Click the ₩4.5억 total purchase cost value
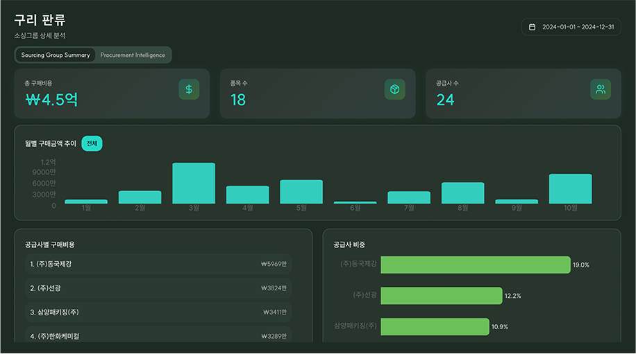The image size is (636, 354). click(51, 100)
